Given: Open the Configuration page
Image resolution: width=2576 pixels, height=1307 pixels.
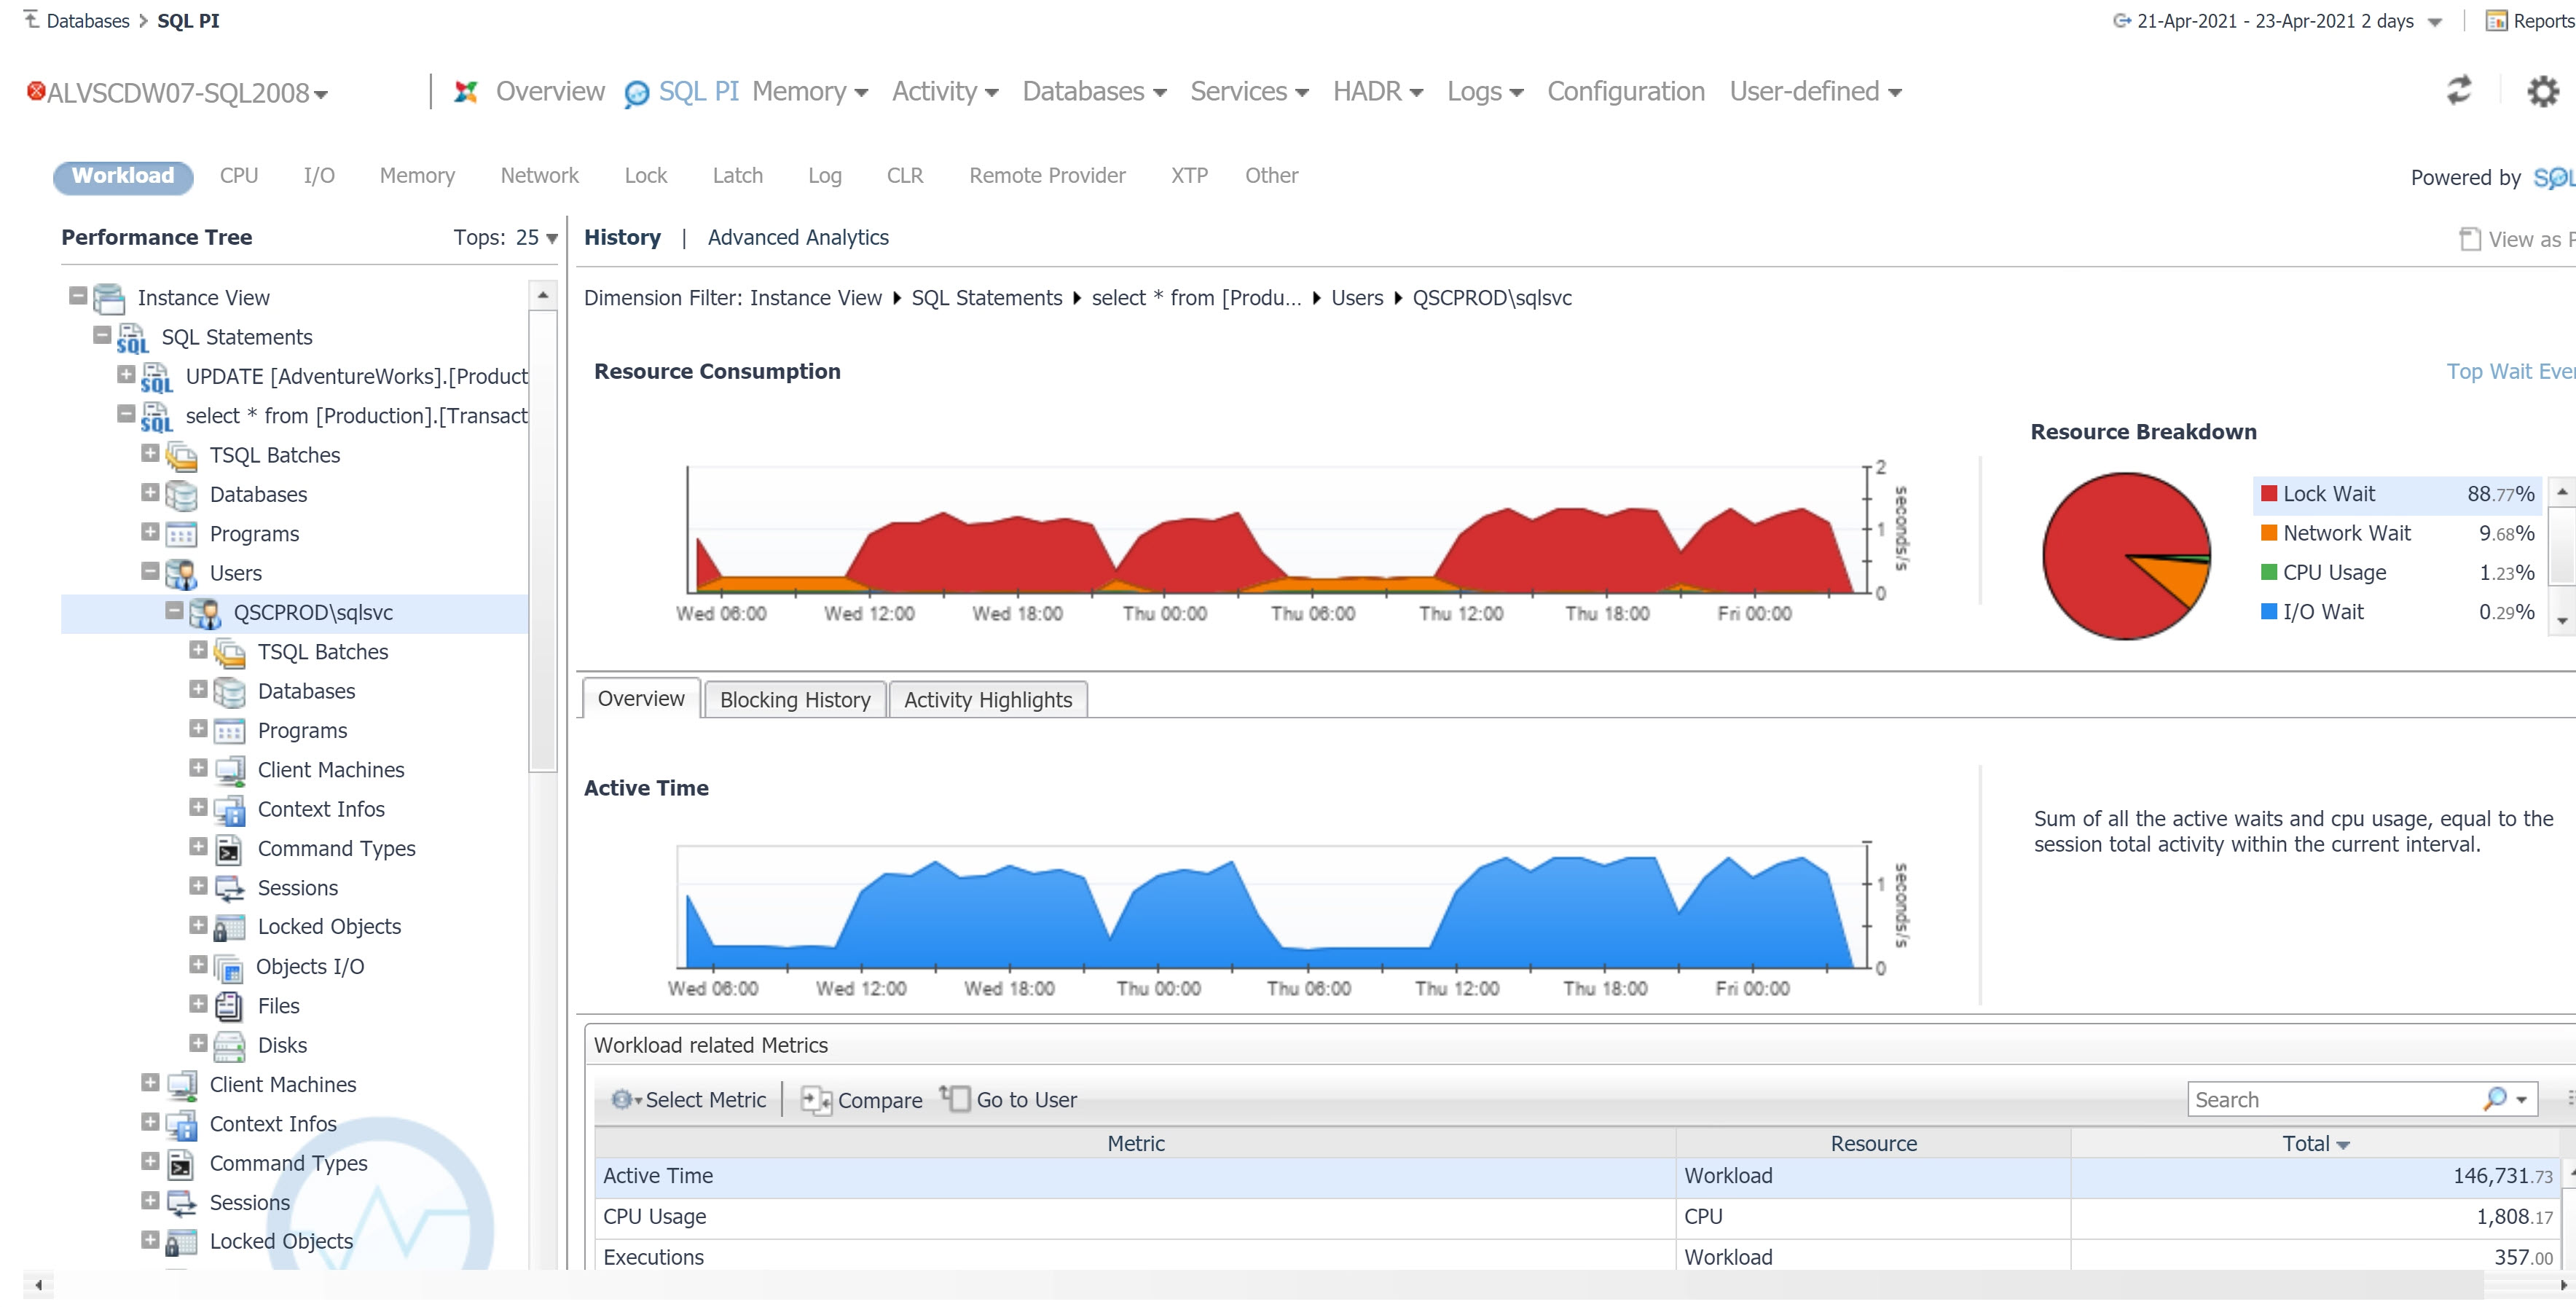Looking at the screenshot, I should [1626, 92].
